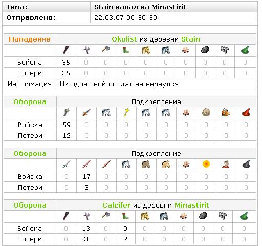Click the orange Нападение header
The height and width of the screenshot is (246, 262).
click(x=30, y=39)
